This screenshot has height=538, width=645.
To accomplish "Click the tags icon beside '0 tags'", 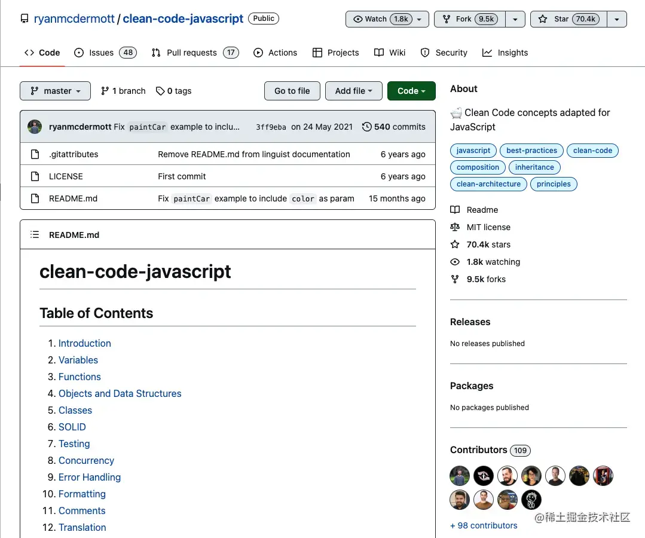I will coord(160,91).
